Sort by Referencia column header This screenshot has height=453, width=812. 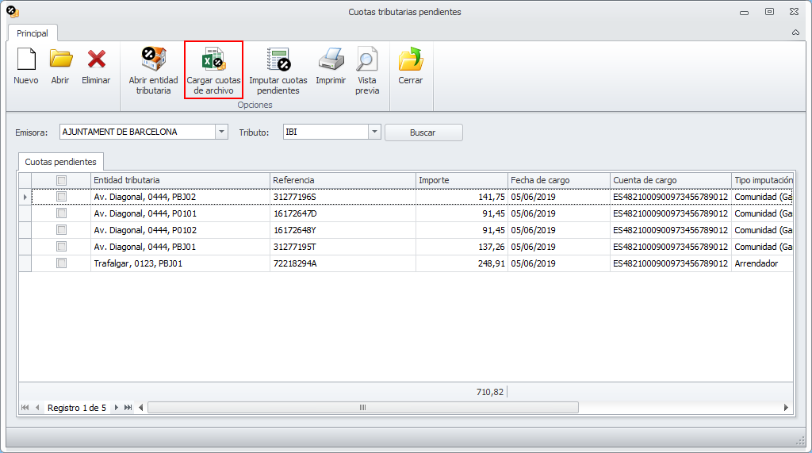point(343,180)
